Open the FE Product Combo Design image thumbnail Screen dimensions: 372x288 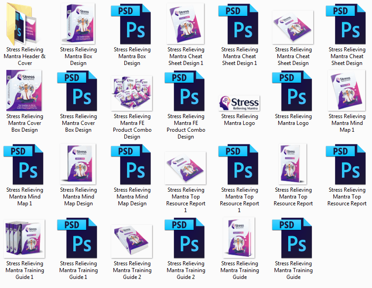point(132,93)
